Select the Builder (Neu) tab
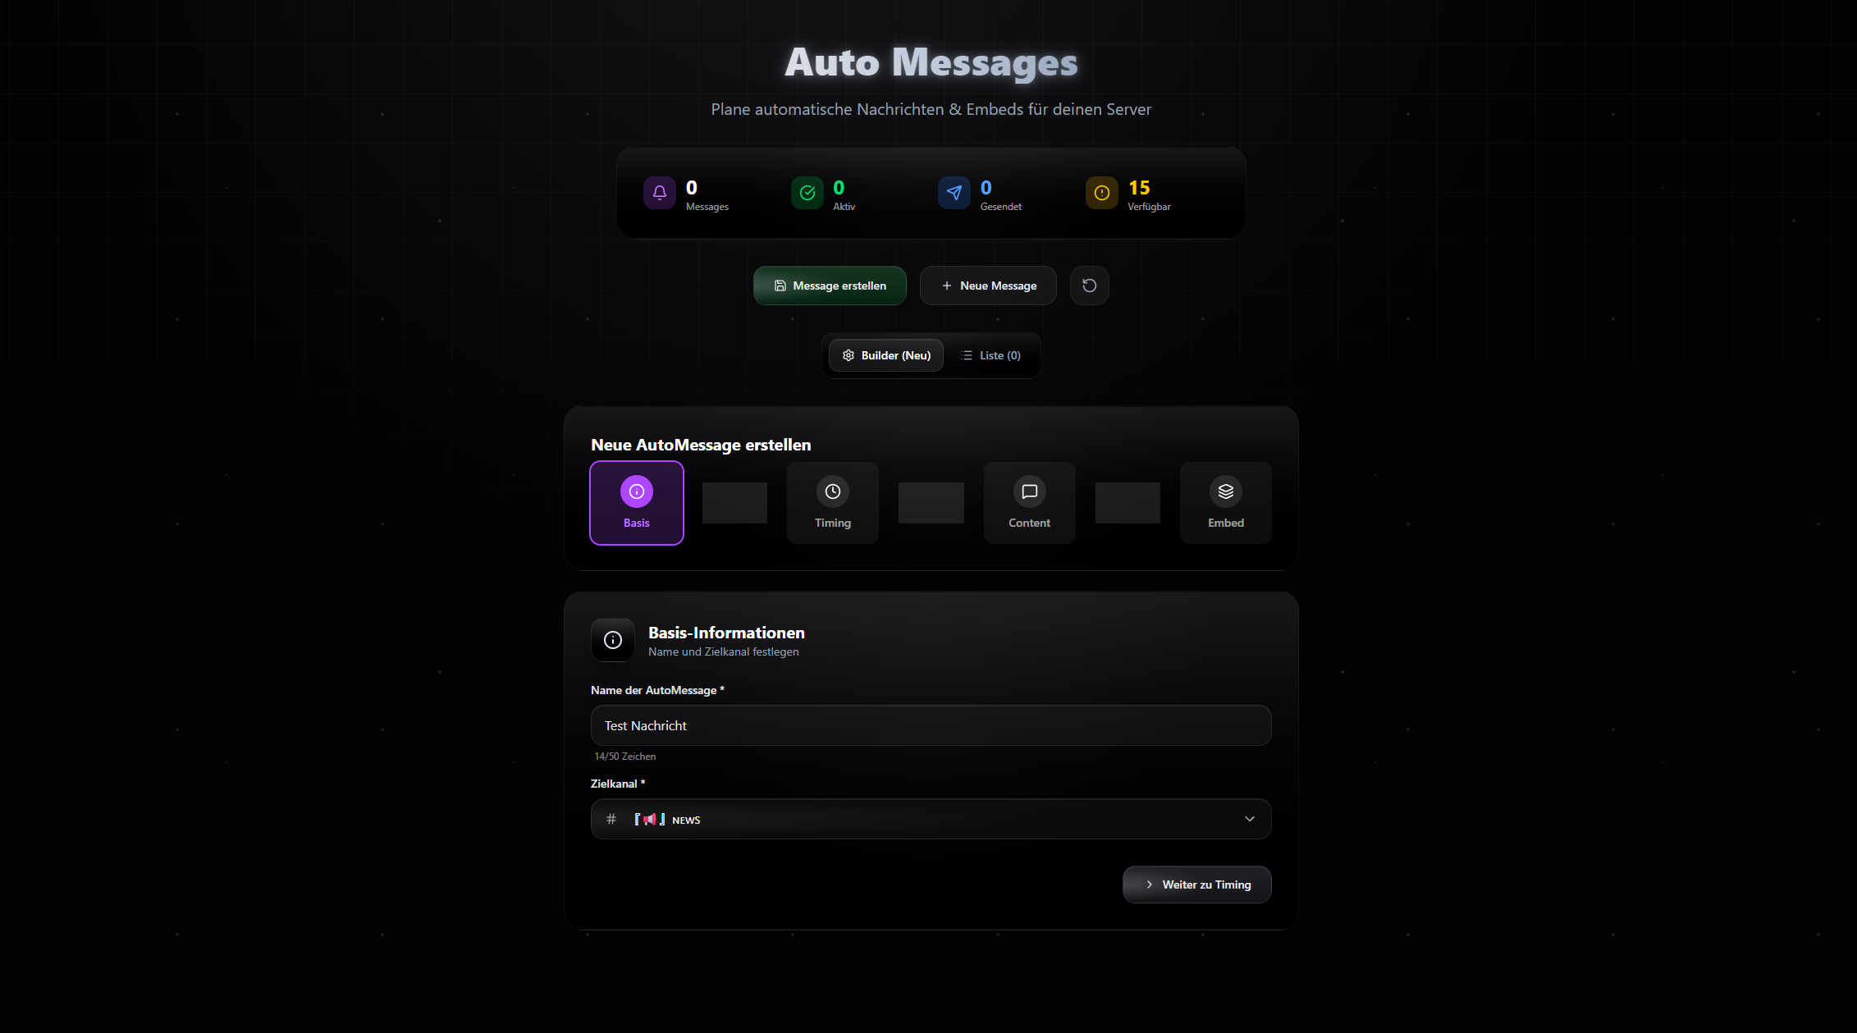Image resolution: width=1857 pixels, height=1033 pixels. (x=885, y=355)
